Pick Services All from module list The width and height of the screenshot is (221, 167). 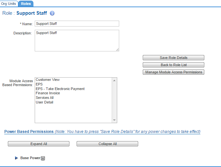tap(45, 98)
